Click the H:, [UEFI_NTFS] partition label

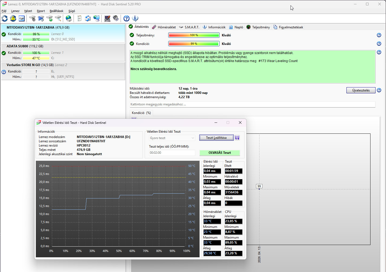click(63, 77)
